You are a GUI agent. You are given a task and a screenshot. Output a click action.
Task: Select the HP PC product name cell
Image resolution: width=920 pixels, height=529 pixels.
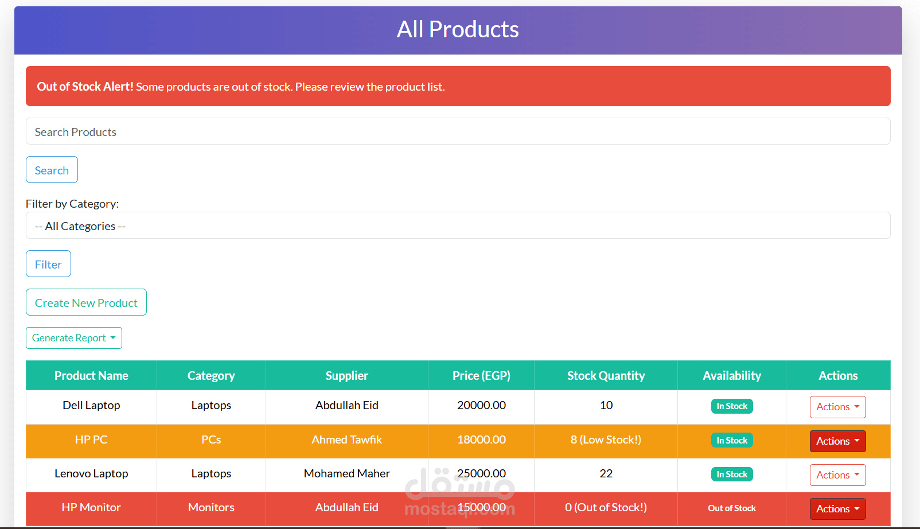[91, 440]
